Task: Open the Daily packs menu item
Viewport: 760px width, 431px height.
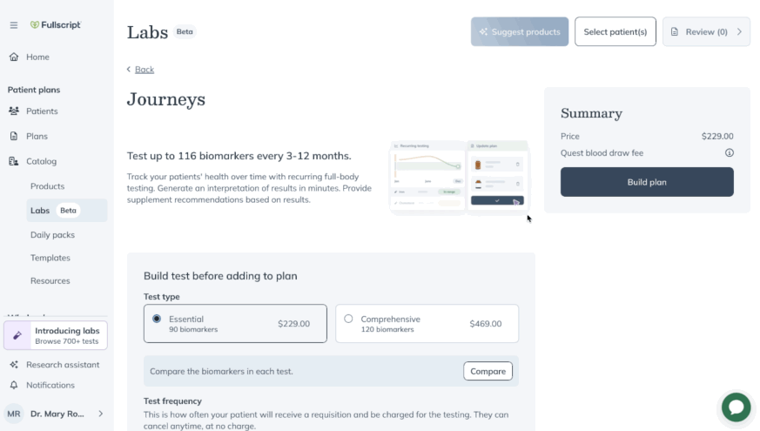Action: 52,234
